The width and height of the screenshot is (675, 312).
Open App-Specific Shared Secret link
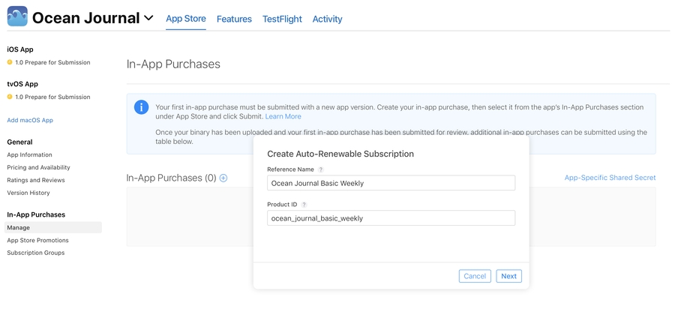[610, 178]
